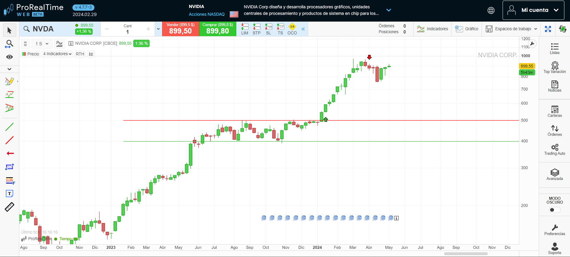
Task: Select the STP order icon
Action: pos(256,29)
